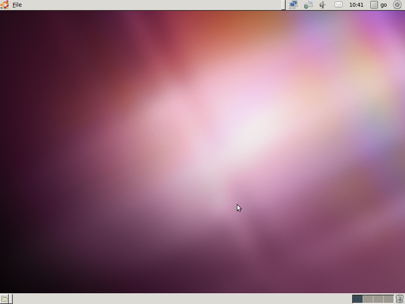The width and height of the screenshot is (405, 304).
Task: Click the network computers icon in the tray
Action: coord(293,5)
